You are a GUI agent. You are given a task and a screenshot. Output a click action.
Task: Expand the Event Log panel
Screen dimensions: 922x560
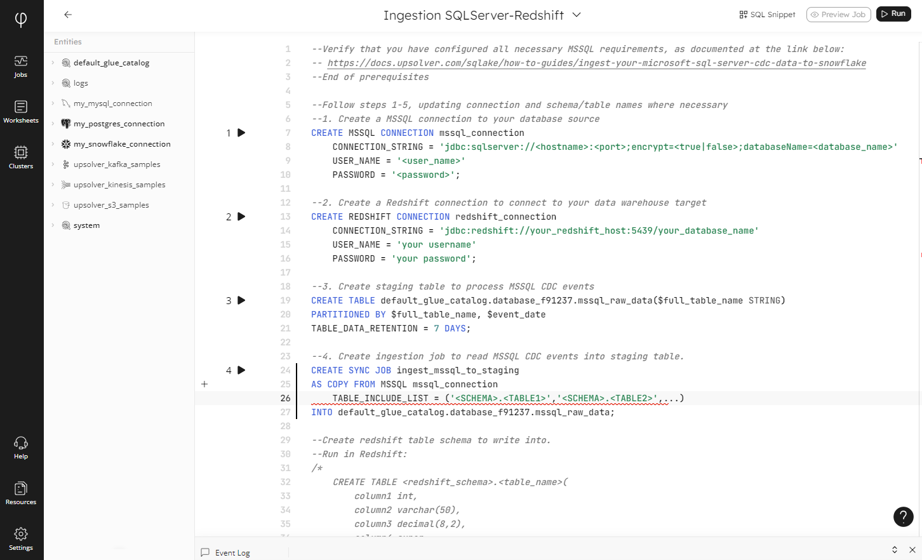[894, 550]
